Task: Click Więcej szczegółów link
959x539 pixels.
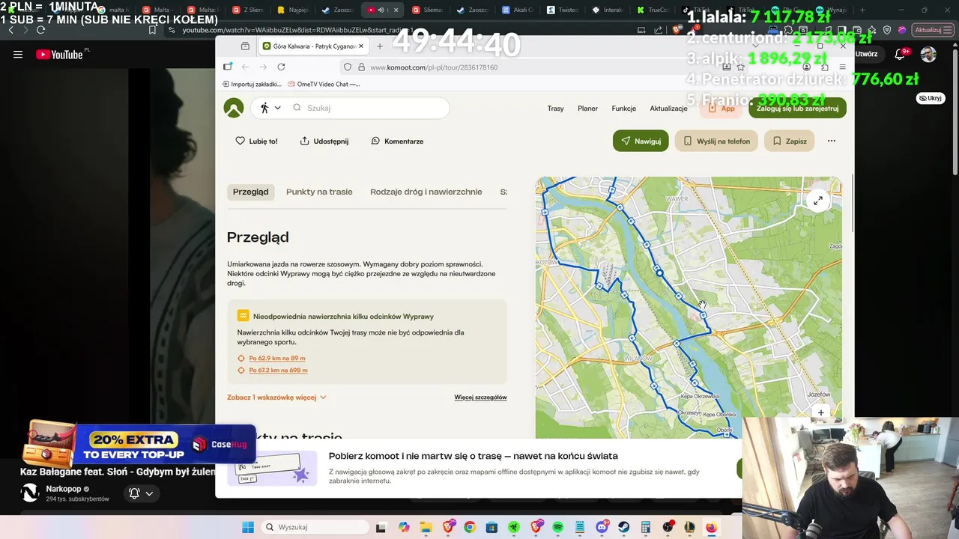Action: coord(480,398)
